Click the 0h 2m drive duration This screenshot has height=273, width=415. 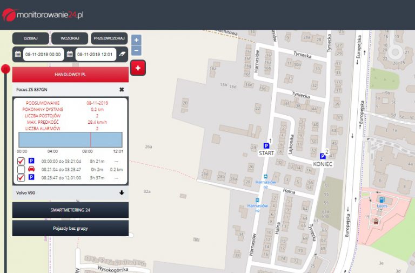pyautogui.click(x=97, y=169)
